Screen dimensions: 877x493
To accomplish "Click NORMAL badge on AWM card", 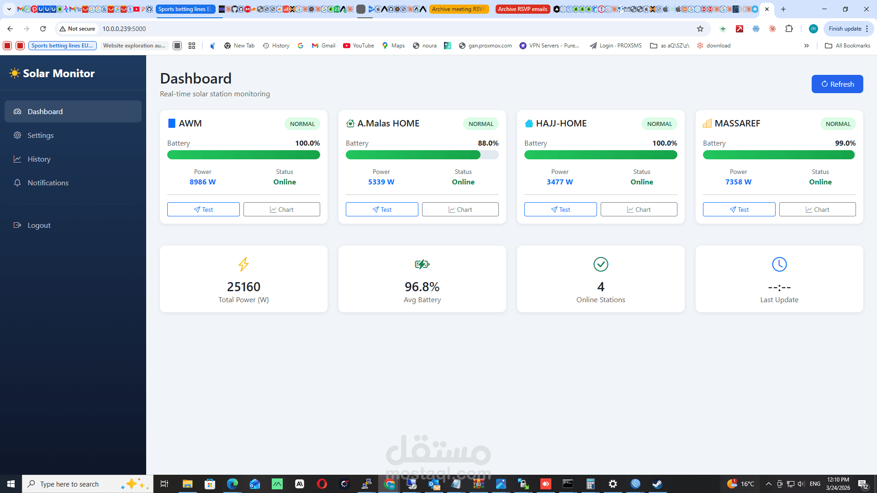I will coord(302,124).
